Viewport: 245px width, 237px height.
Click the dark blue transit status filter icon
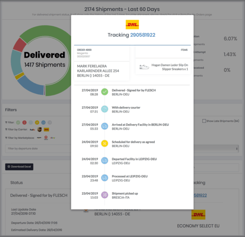pyautogui.click(x=43, y=122)
